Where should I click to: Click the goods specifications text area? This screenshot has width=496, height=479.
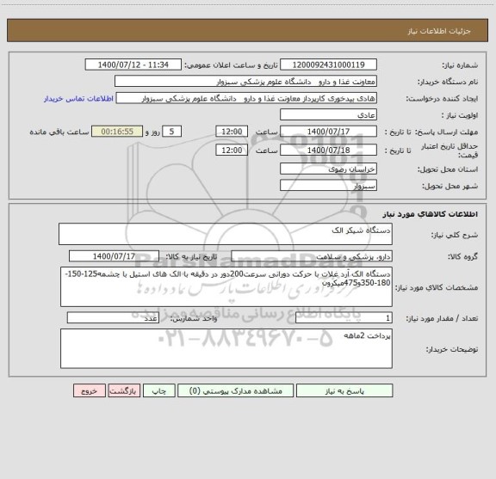pos(226,286)
